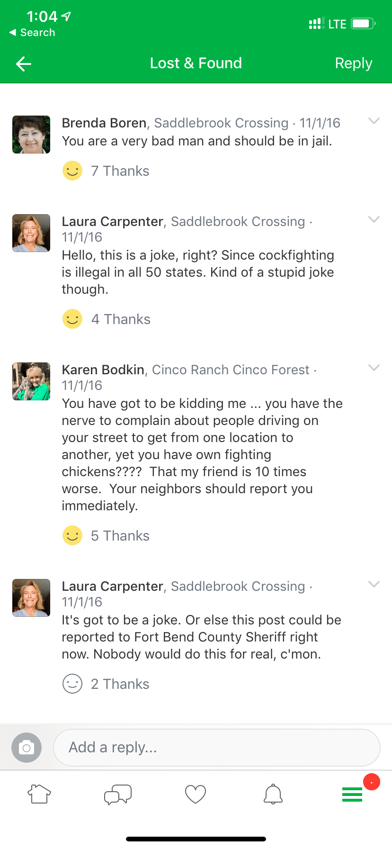This screenshot has height=849, width=392.
Task: Go to the Home feed tab
Action: click(39, 794)
